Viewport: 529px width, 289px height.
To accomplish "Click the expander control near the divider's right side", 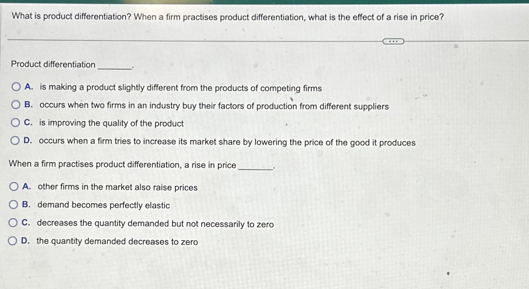I will pos(393,41).
